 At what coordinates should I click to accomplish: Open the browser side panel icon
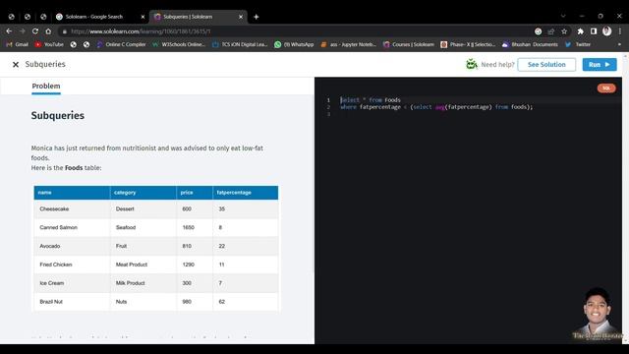coord(594,31)
